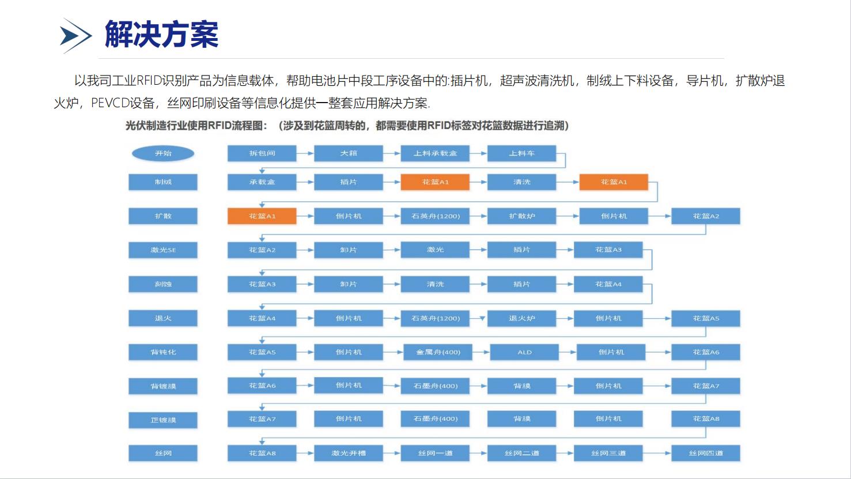Viewport: 851px width, 479px height.
Task: Click the 大箱 process box
Action: [349, 153]
